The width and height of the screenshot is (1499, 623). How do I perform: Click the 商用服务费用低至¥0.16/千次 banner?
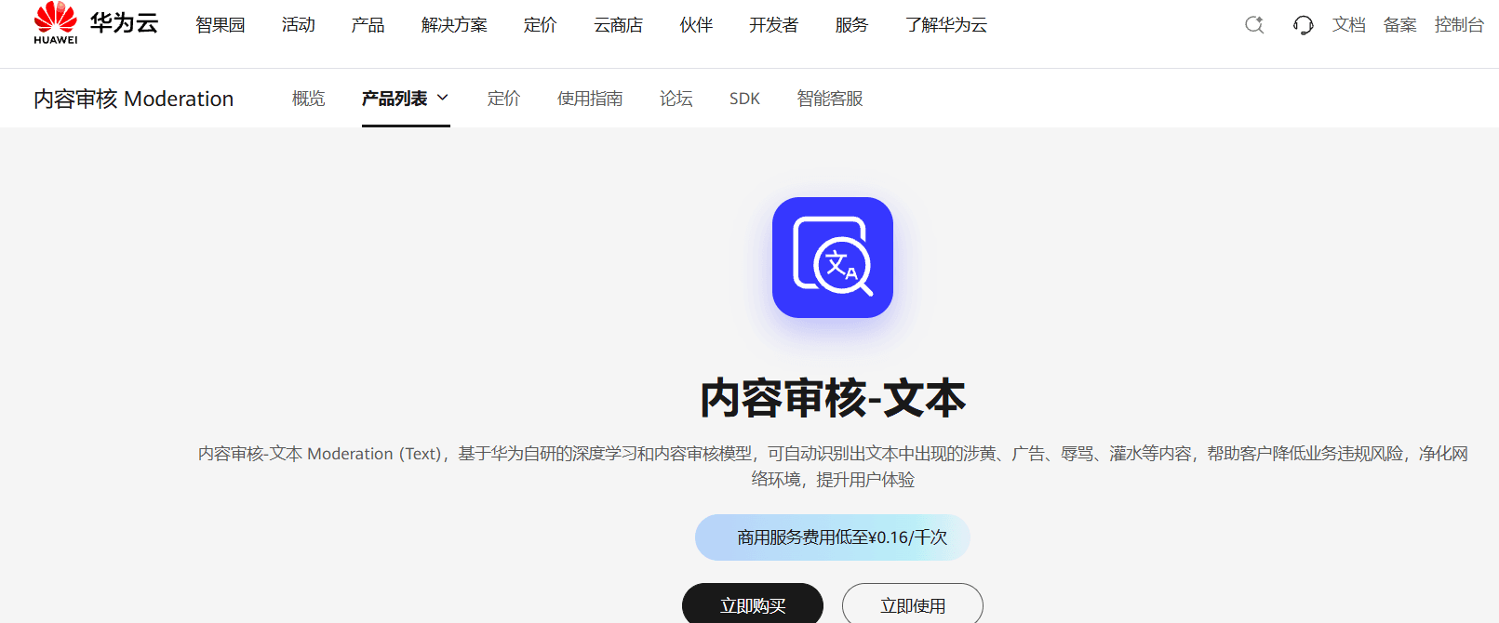(833, 537)
